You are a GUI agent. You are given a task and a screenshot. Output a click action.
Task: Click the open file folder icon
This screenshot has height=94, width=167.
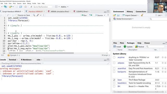(x=10, y=7)
